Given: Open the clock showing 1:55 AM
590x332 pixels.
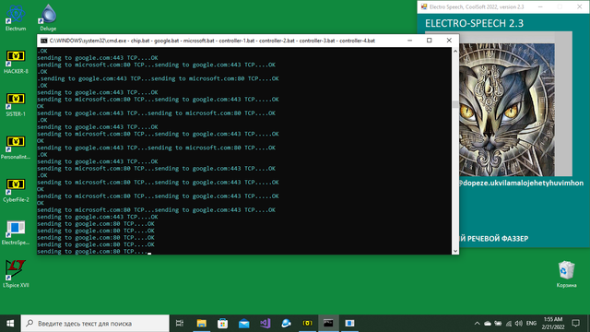Looking at the screenshot, I should click(x=553, y=324).
